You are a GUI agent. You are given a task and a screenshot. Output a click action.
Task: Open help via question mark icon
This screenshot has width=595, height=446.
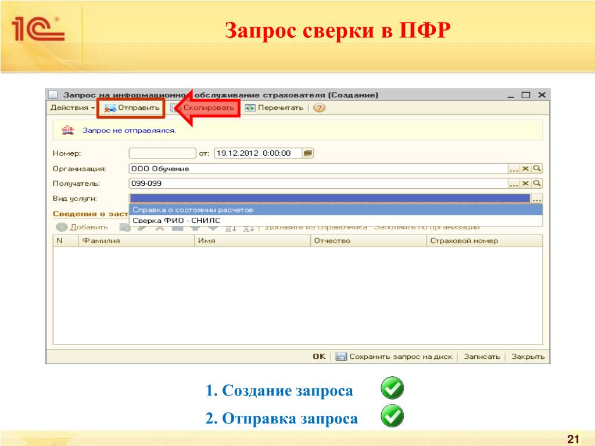point(319,107)
